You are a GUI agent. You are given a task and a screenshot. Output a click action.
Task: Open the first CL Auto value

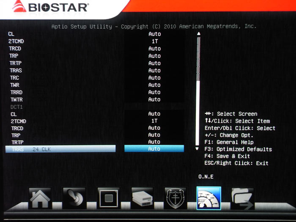click(x=155, y=34)
